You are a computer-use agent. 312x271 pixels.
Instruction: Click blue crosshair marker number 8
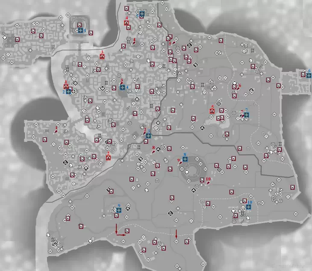tap(185, 159)
